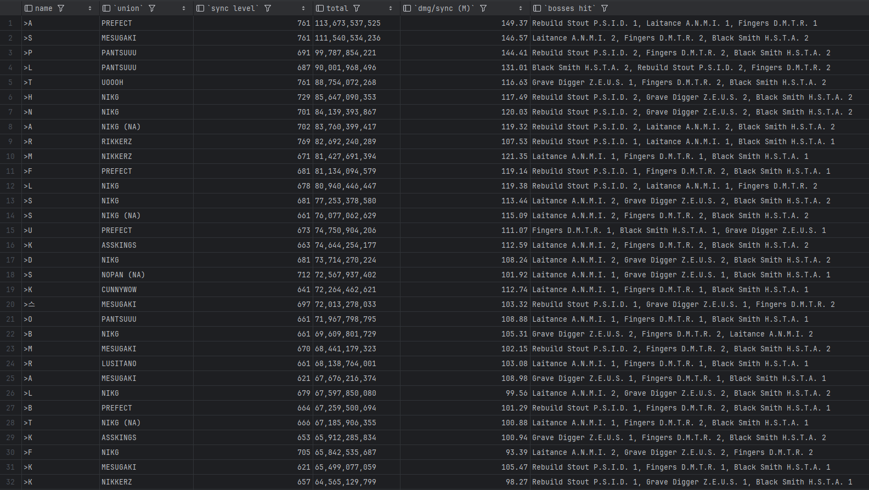869x490 pixels.
Task: Select the dmg/sync cell 131.01
Action: (465, 67)
